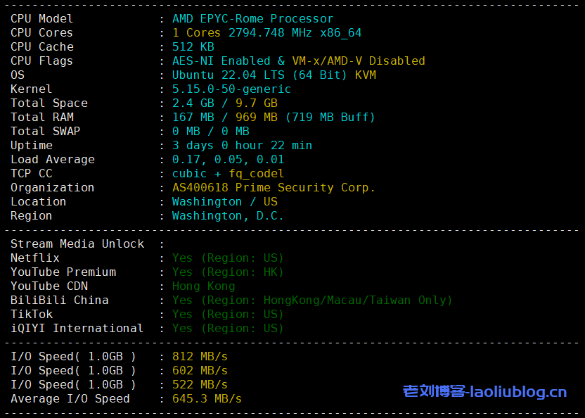The image size is (585, 418).
Task: Click the laoliublog.cn watermark link
Action: click(x=484, y=392)
